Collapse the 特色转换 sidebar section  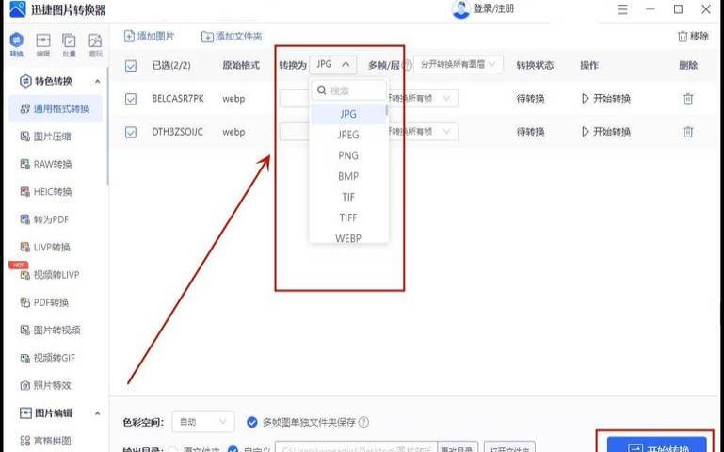[98, 81]
